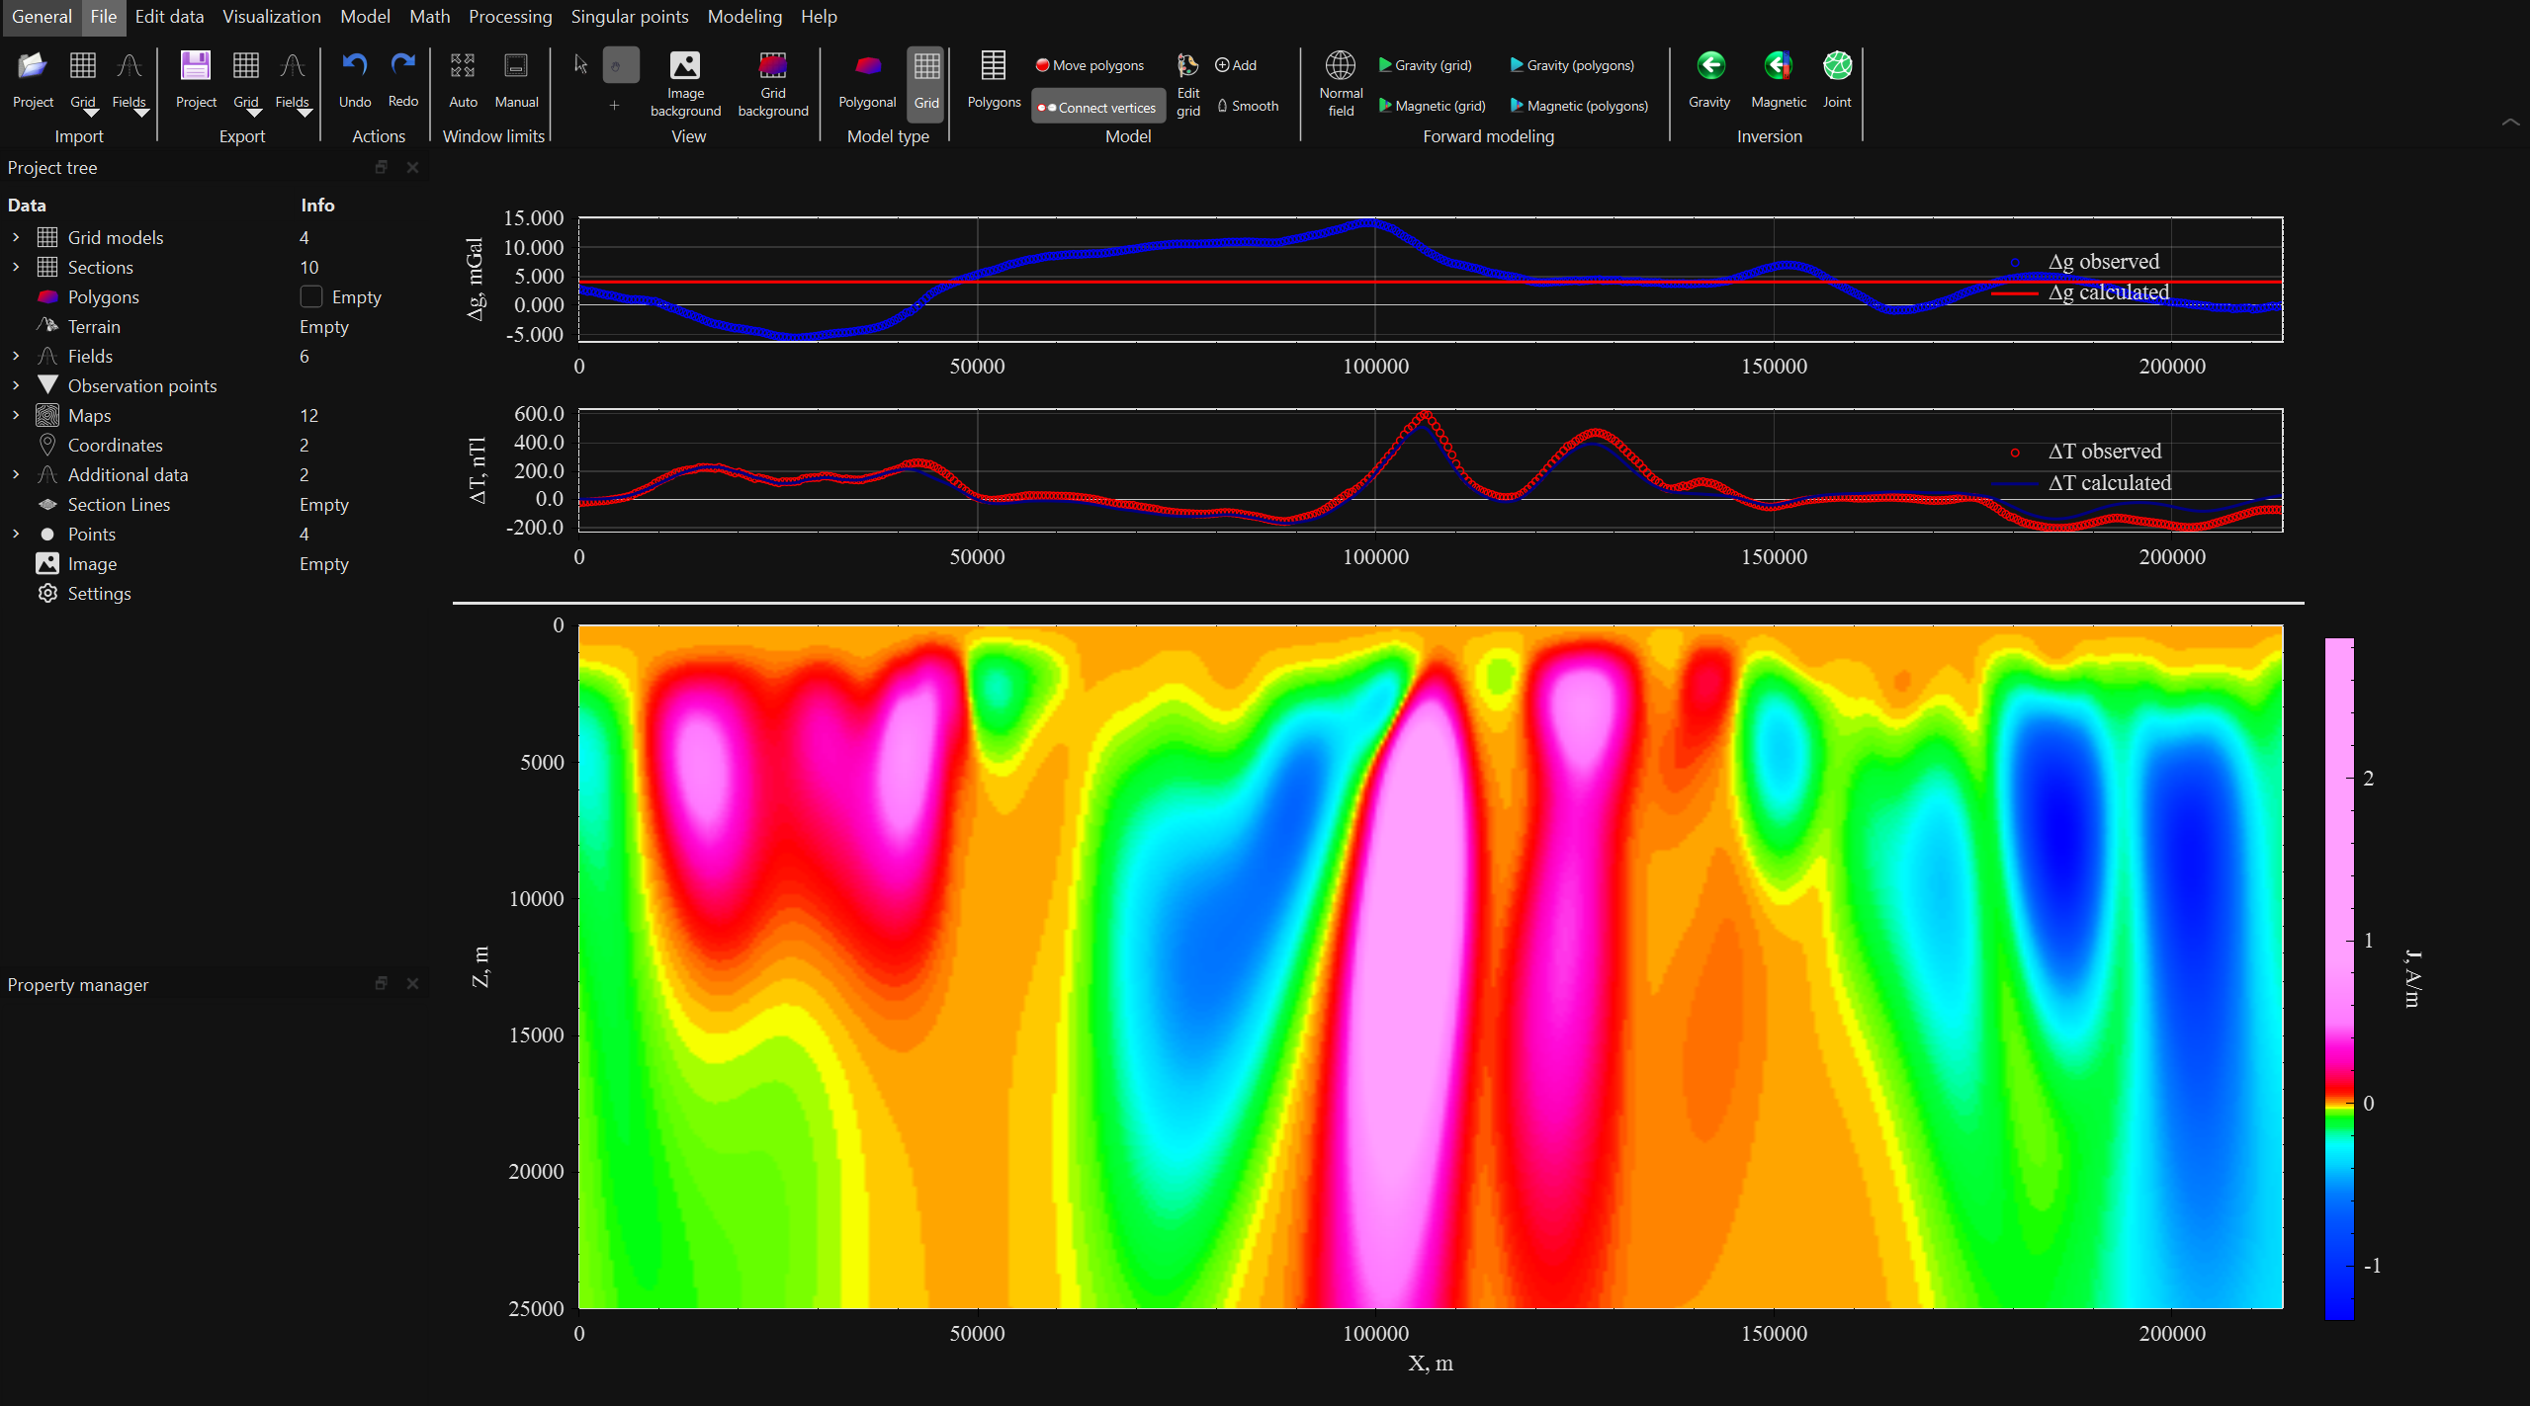Click the Add button in Model group
This screenshot has height=1406, width=2530.
[1234, 64]
